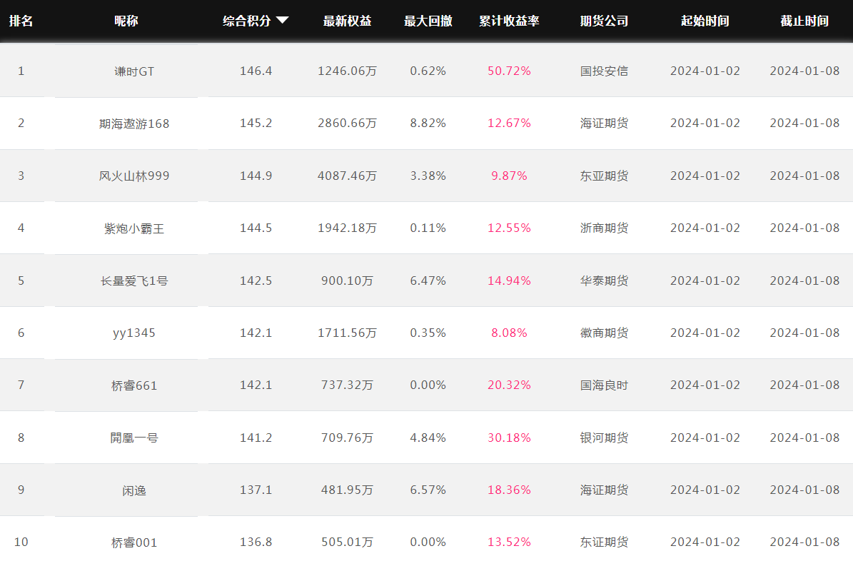Click drawdown value 6.47%
This screenshot has height=566, width=853.
coord(428,281)
